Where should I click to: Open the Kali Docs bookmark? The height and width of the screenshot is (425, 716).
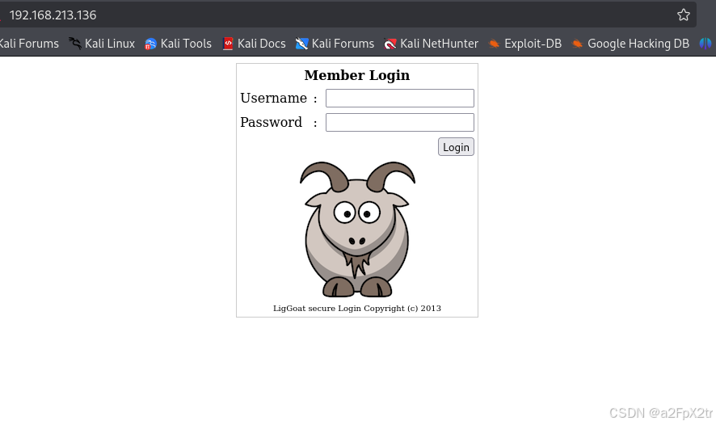[x=254, y=44]
